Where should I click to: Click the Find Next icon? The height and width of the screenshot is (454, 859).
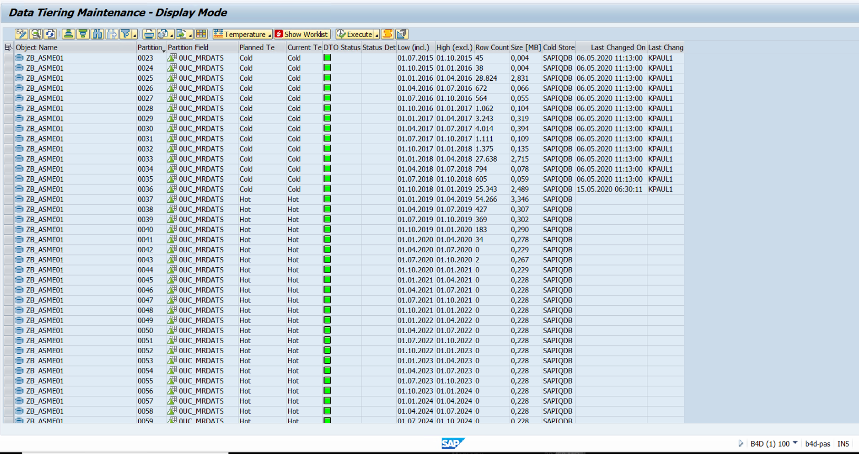point(112,34)
